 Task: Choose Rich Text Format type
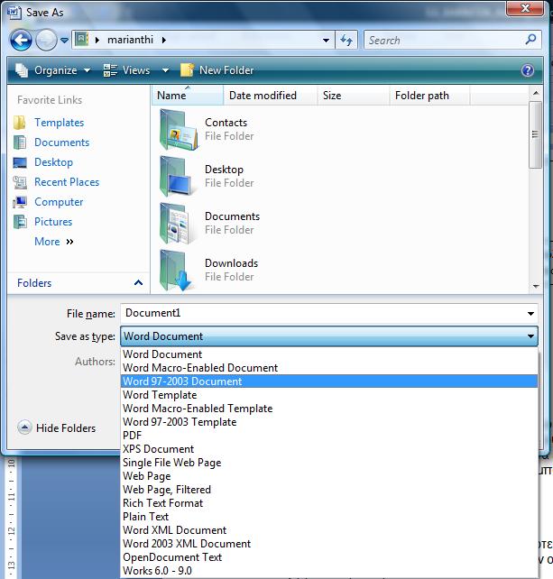click(x=328, y=503)
